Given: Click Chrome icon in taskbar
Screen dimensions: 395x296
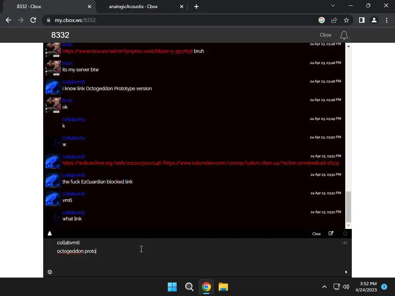Looking at the screenshot, I should pyautogui.click(x=206, y=287).
